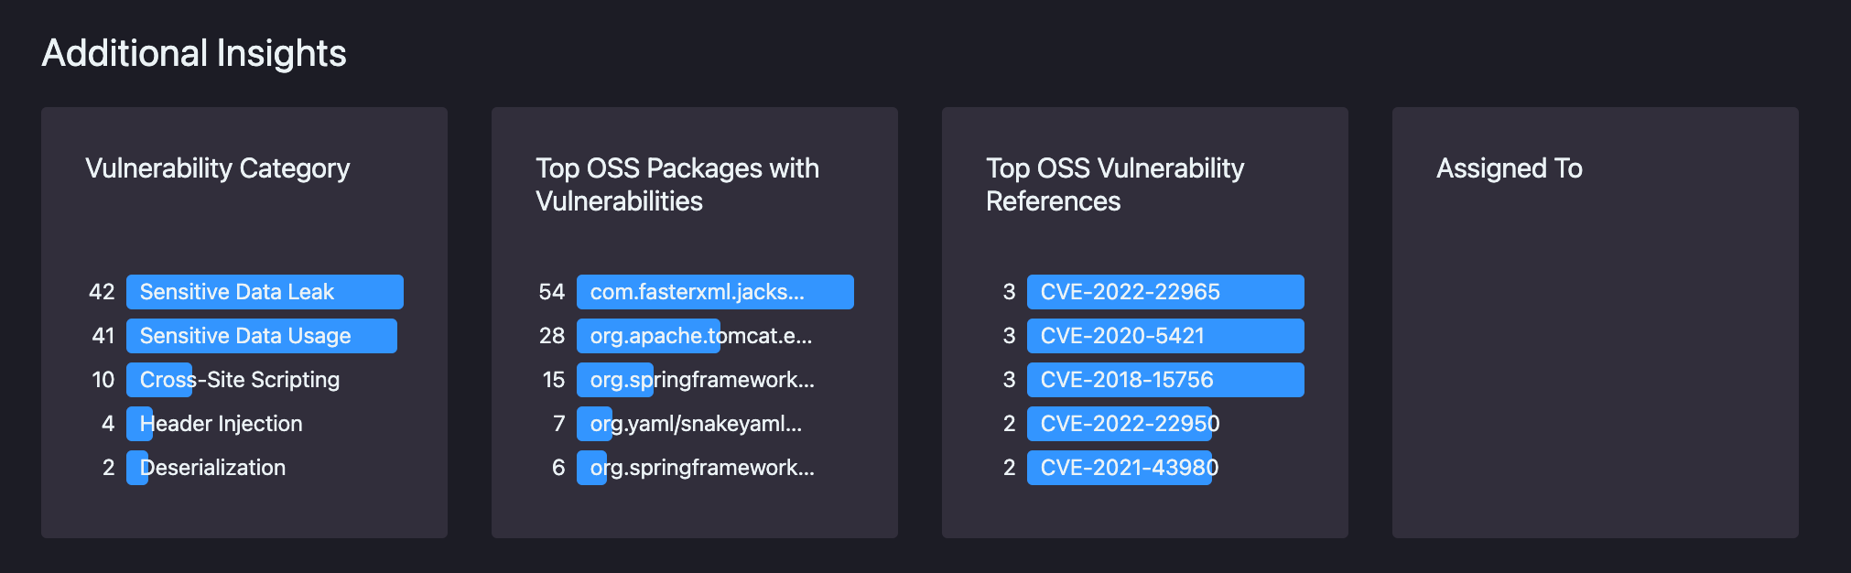Click the count 2 beside CVE-2021-43980
Image resolution: width=1851 pixels, height=573 pixels.
click(1009, 468)
